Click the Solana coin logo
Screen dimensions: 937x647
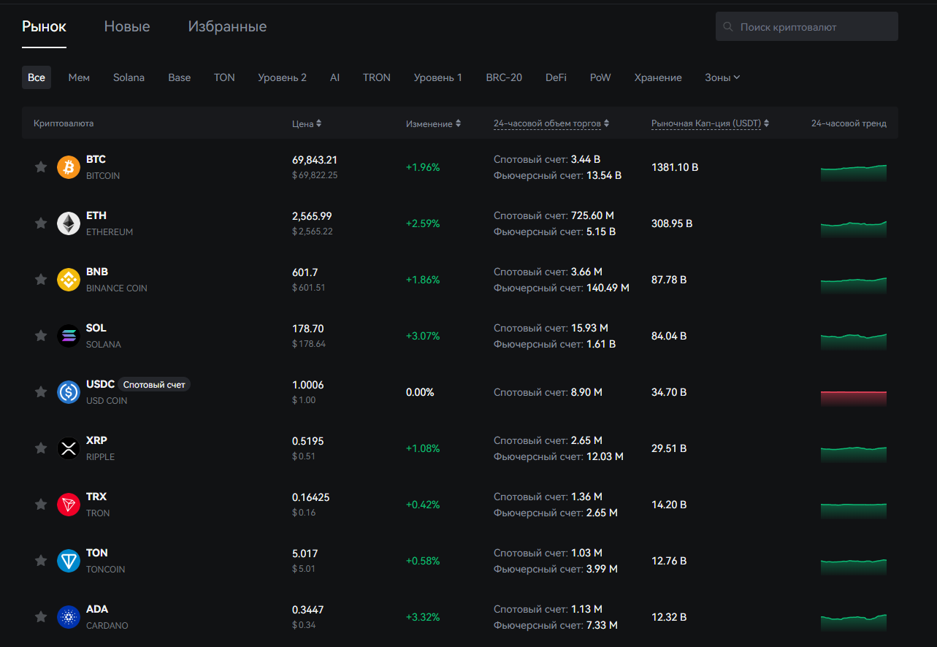pos(69,336)
